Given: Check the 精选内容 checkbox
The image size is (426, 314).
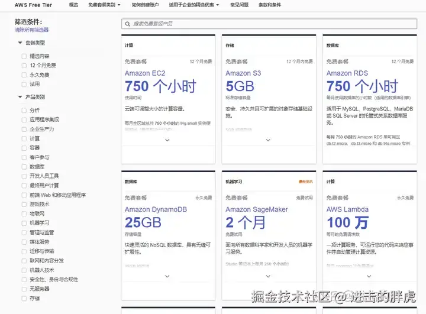Looking at the screenshot, I should [24, 56].
